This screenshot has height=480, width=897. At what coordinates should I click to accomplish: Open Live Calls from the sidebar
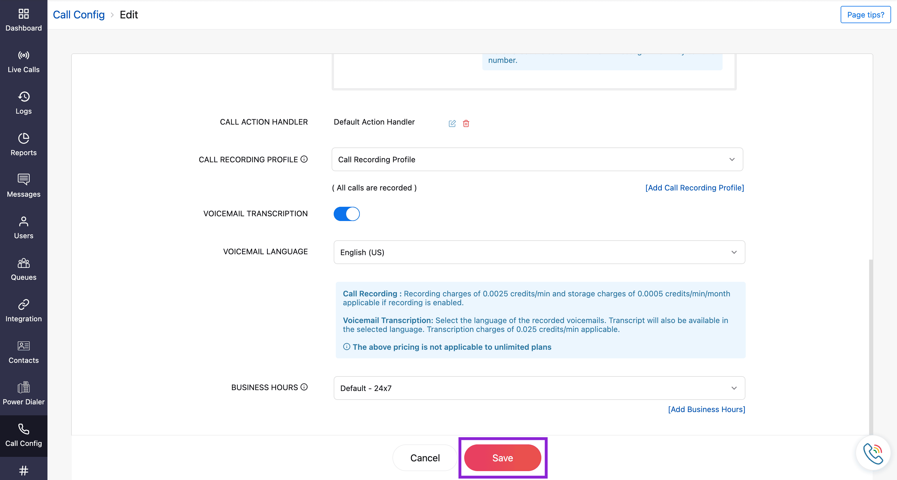(23, 62)
